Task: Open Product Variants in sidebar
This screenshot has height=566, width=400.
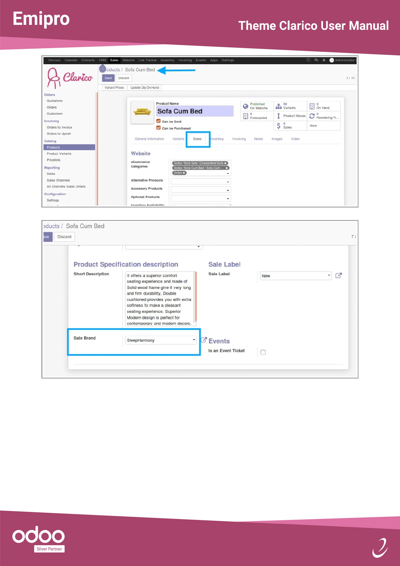Action: click(59, 154)
